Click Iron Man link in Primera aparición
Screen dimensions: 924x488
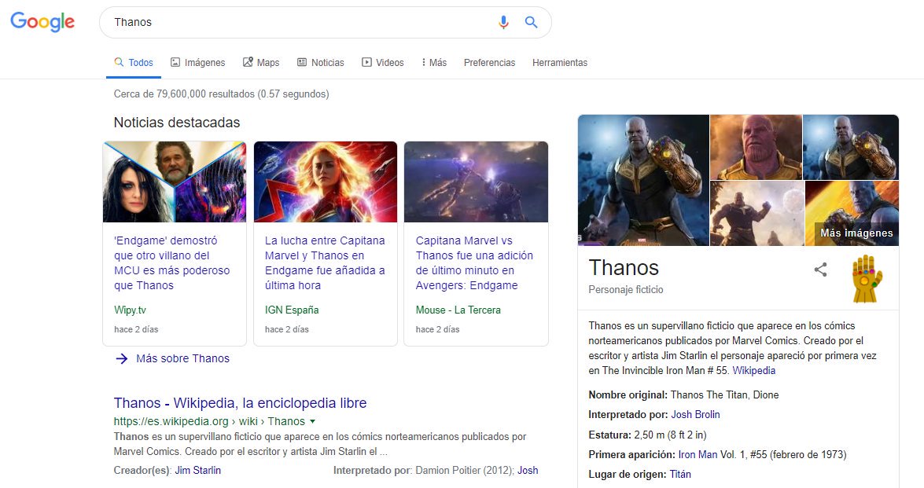point(698,454)
